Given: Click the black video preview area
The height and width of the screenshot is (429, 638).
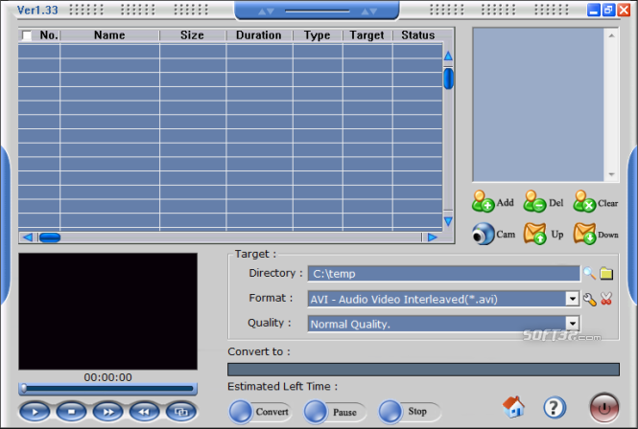Looking at the screenshot, I should point(107,311).
